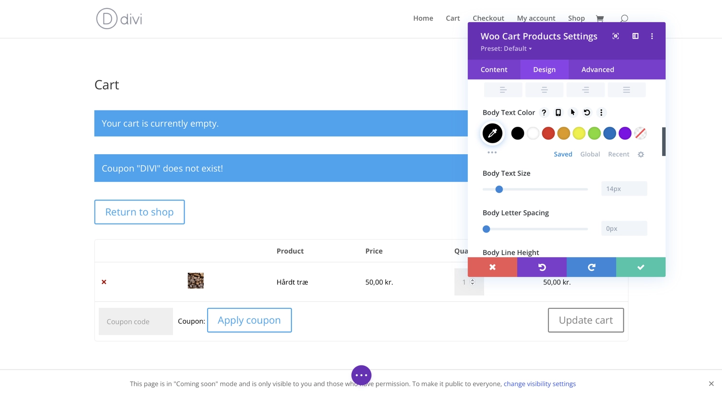Reset the Body Text Color setting
Image resolution: width=722 pixels, height=394 pixels.
pos(587,113)
